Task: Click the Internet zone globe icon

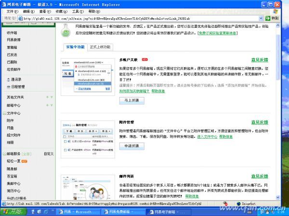Action: [238, 204]
